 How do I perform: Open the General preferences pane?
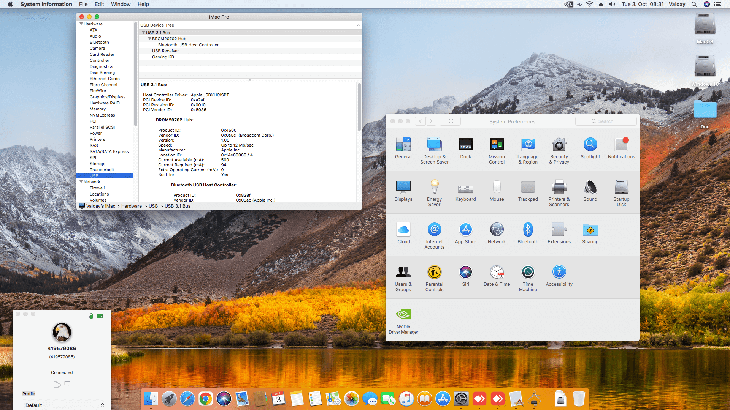click(403, 148)
